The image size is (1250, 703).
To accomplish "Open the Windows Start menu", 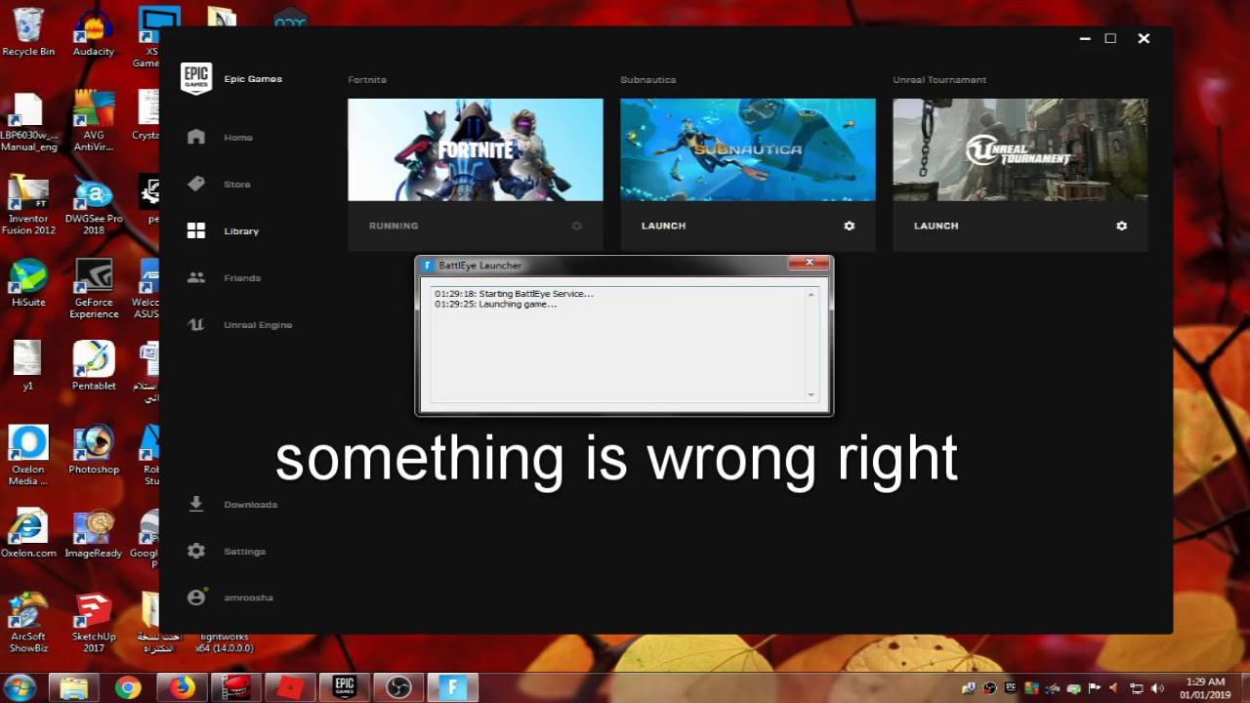I will (20, 687).
